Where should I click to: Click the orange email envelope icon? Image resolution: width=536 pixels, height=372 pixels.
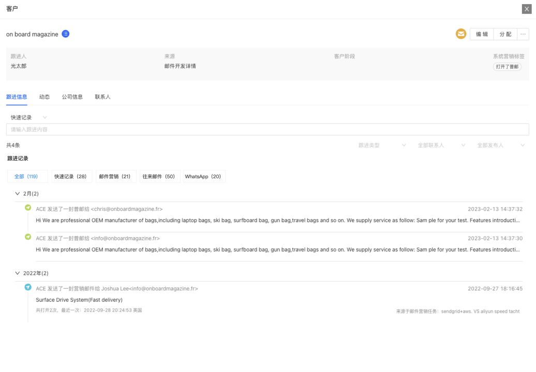(460, 34)
